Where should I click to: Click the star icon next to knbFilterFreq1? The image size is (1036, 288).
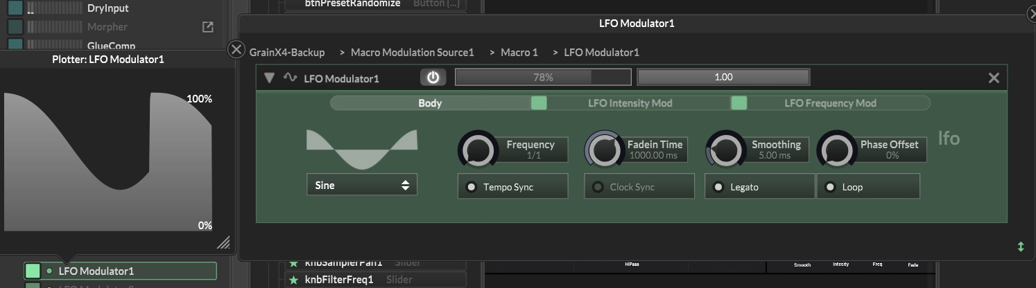tap(293, 280)
